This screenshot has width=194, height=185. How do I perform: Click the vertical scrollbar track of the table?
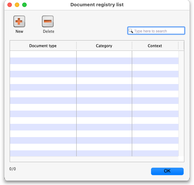click(181, 104)
